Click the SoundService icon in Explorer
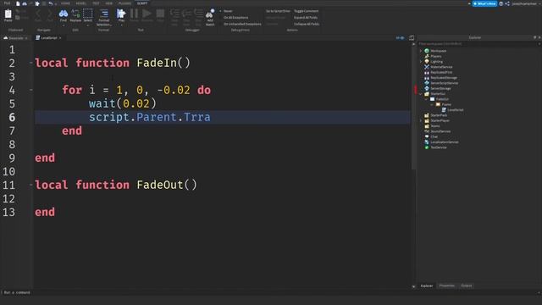Screen dimensions: 542x305 [x=427, y=131]
